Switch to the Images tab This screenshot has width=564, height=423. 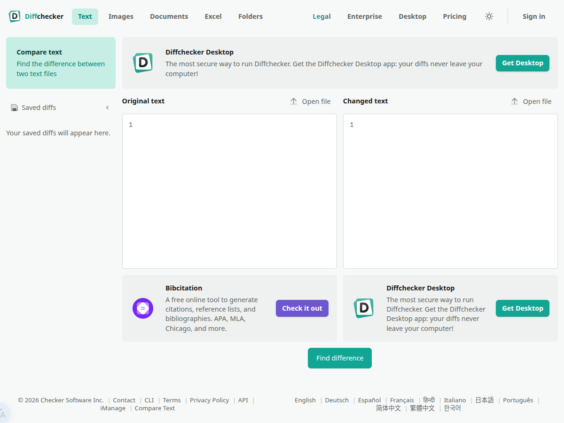click(x=121, y=16)
